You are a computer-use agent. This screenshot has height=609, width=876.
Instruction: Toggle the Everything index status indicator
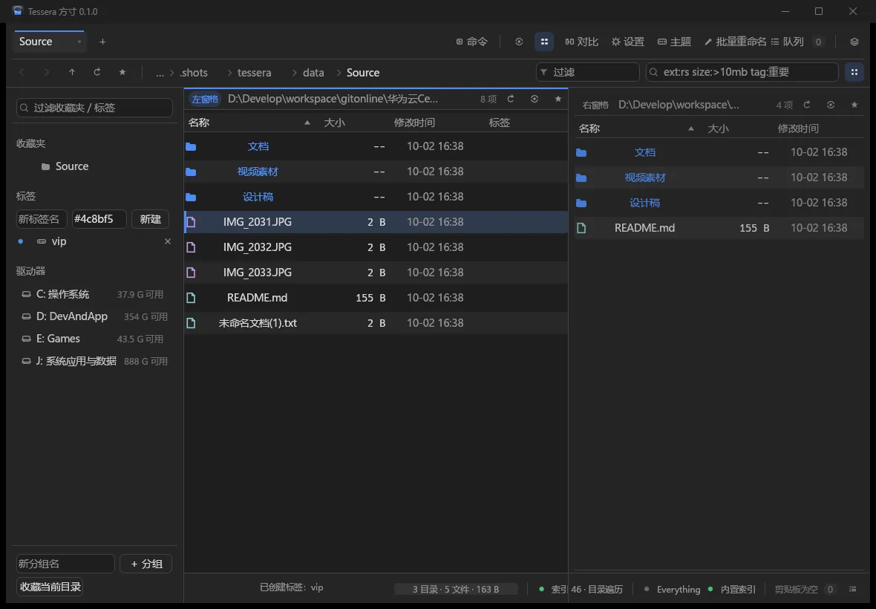[x=672, y=590]
